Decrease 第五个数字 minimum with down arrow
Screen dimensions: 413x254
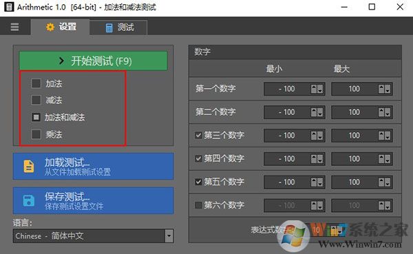[320, 182]
